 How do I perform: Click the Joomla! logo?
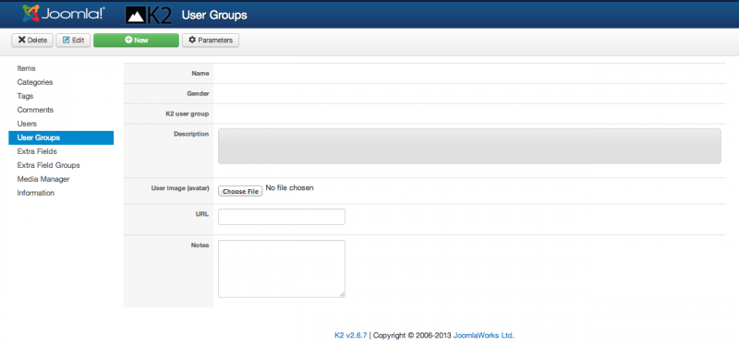(x=64, y=14)
